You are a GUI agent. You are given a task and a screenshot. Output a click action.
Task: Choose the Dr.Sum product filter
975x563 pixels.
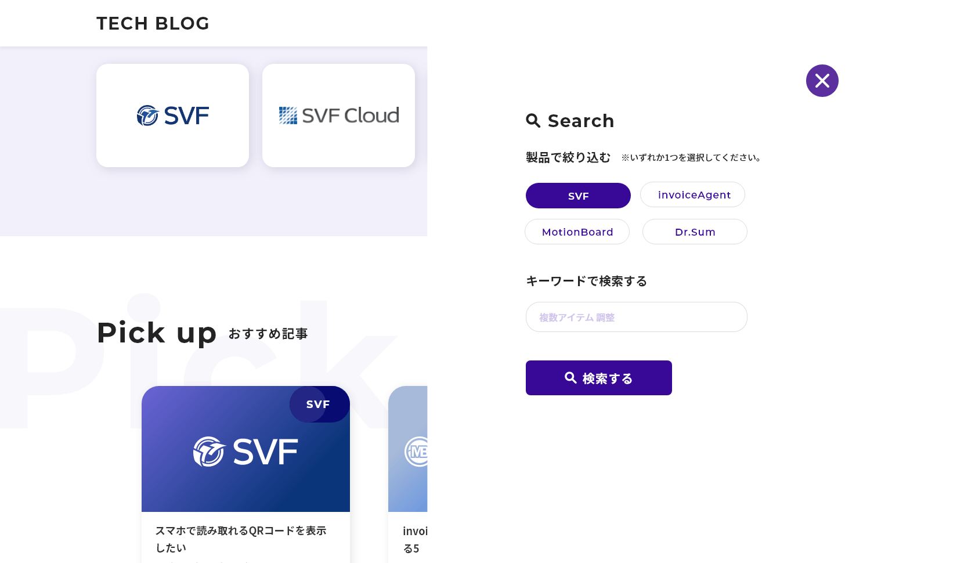click(695, 232)
